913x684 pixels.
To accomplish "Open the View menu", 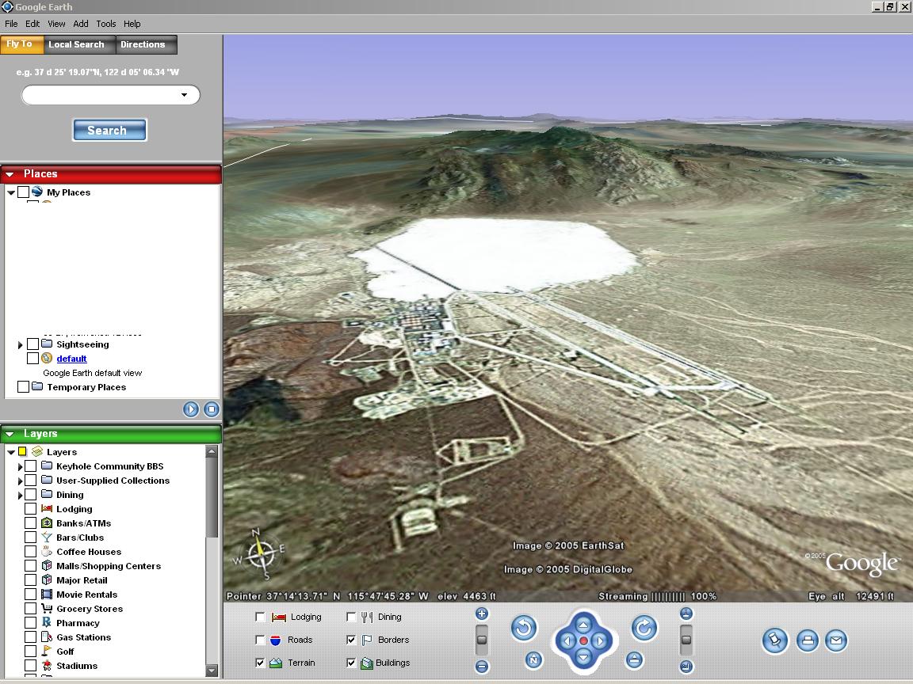I will [x=56, y=24].
